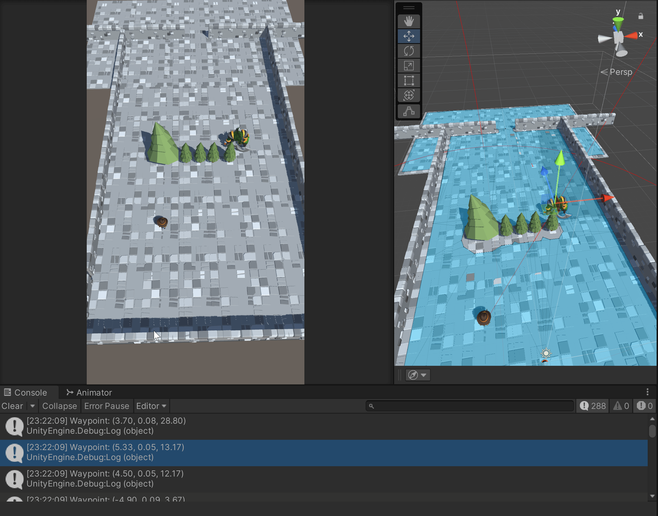Toggle the warnings filter in console

pos(621,406)
